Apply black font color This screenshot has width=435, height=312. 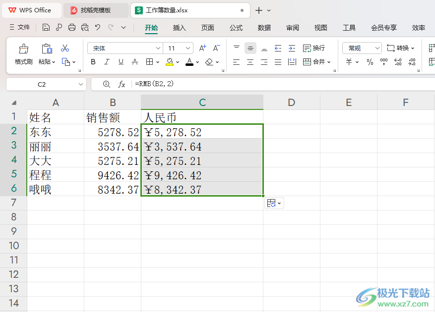tap(189, 62)
